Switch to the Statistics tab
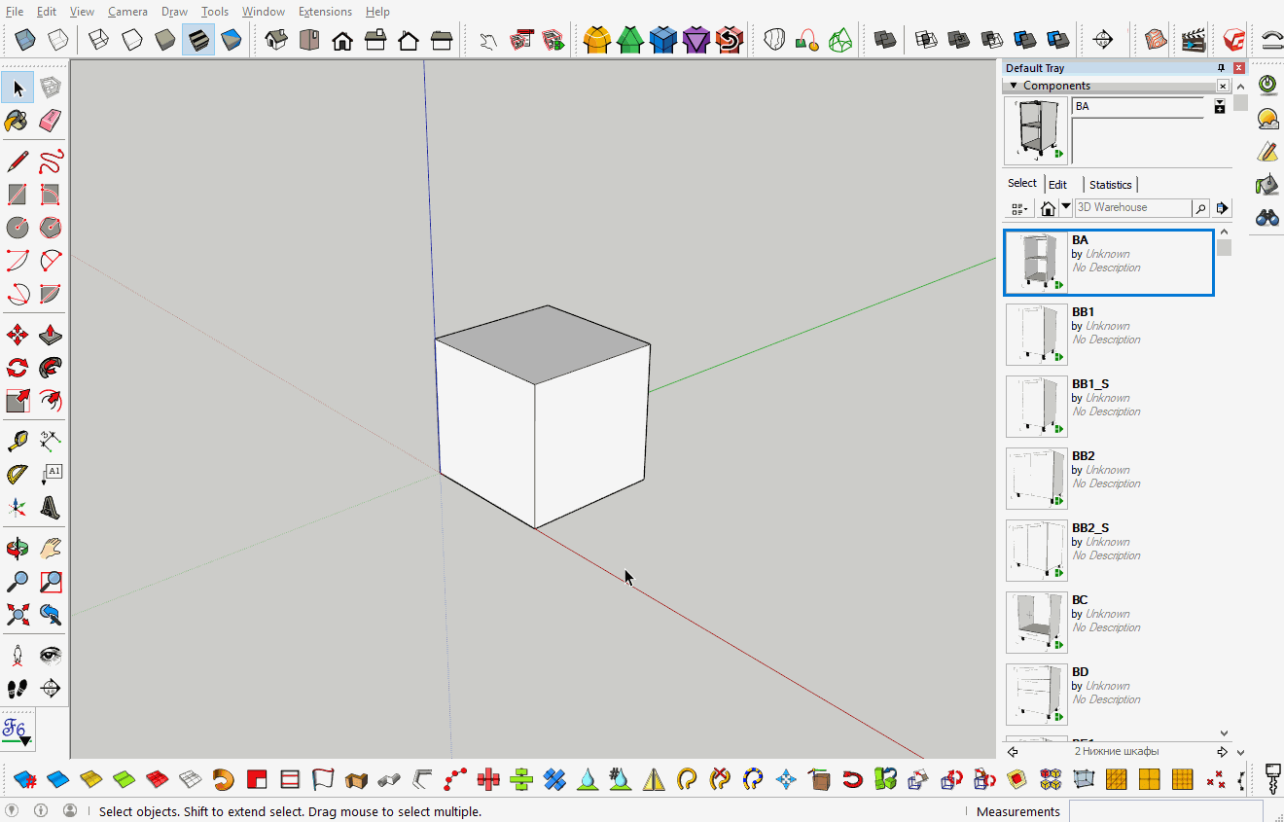 (x=1110, y=184)
